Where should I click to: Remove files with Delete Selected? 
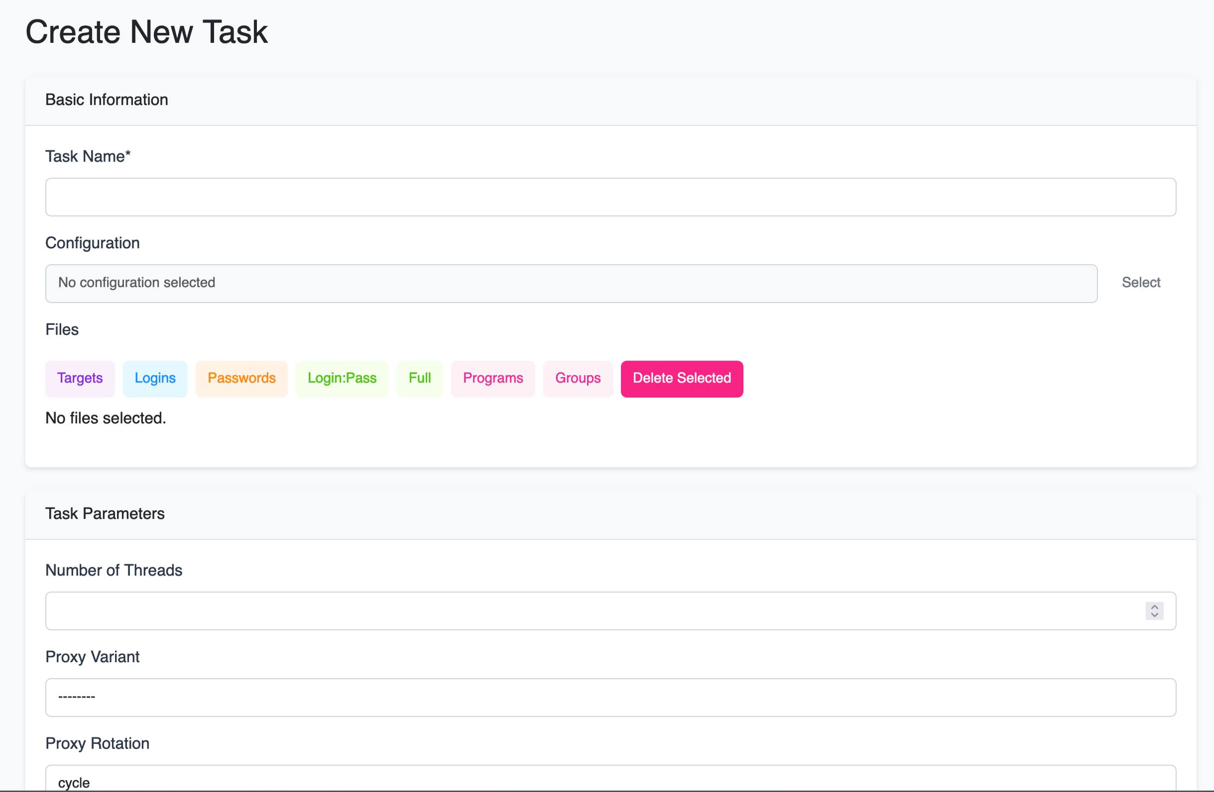pyautogui.click(x=682, y=379)
